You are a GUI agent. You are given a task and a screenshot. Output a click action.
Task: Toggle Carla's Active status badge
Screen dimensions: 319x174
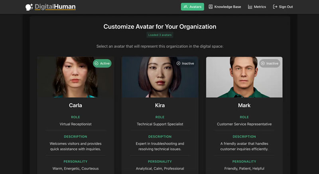102,63
